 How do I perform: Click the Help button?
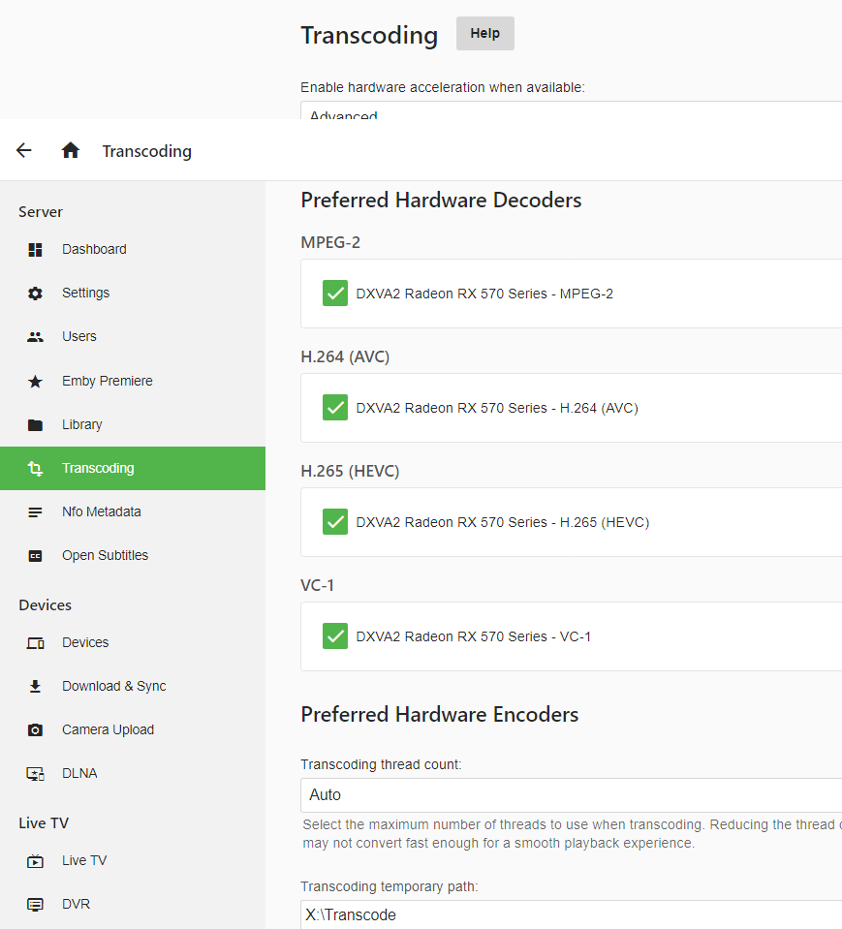tap(484, 34)
